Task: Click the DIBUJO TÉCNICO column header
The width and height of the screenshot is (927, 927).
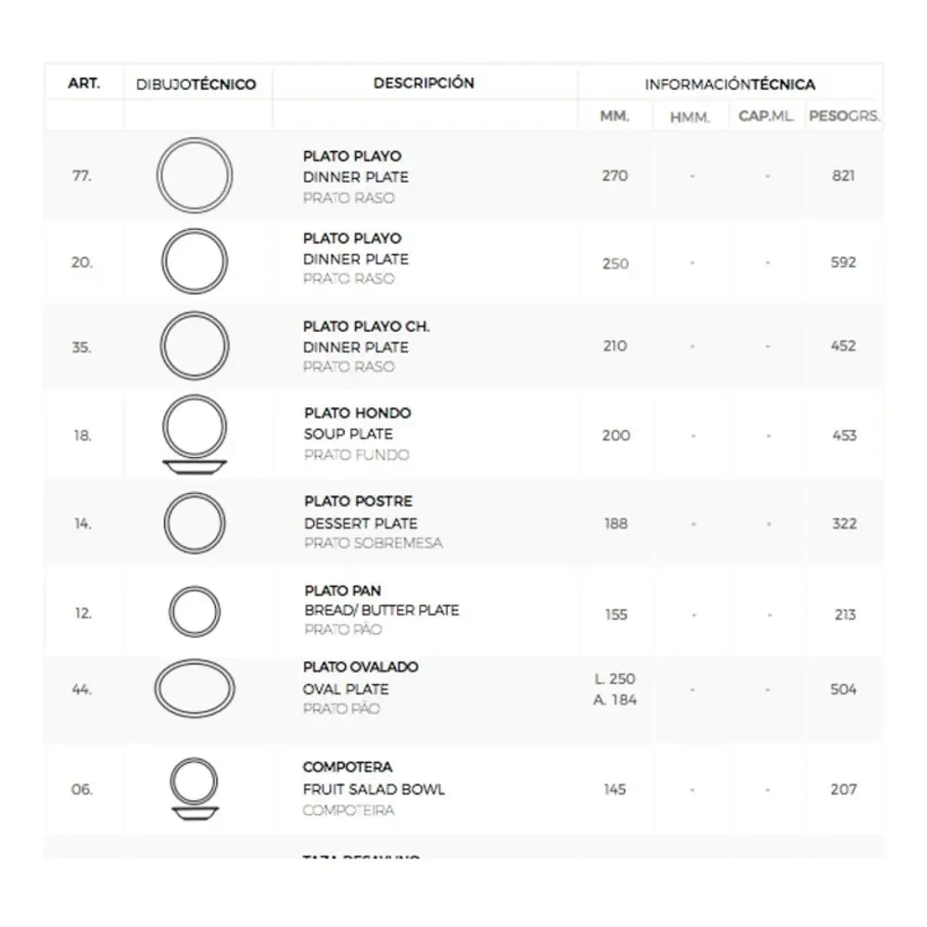Action: 196,84
